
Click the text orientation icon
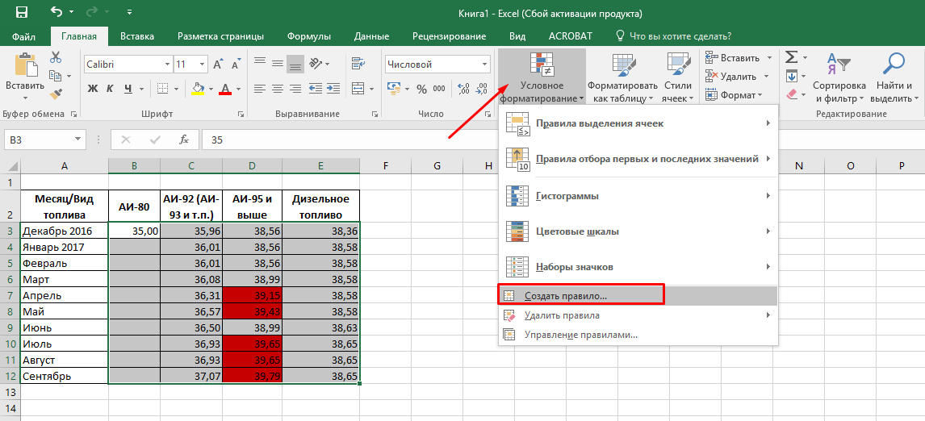(x=315, y=65)
